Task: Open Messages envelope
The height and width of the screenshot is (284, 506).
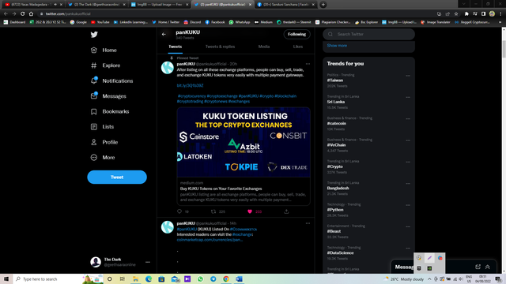Action: tap(94, 95)
